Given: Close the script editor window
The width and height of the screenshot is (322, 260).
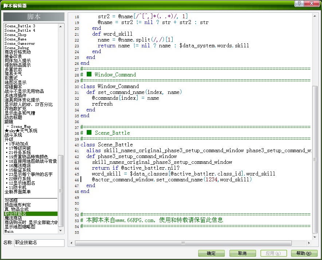Looking at the screenshot, I should click(x=311, y=3).
